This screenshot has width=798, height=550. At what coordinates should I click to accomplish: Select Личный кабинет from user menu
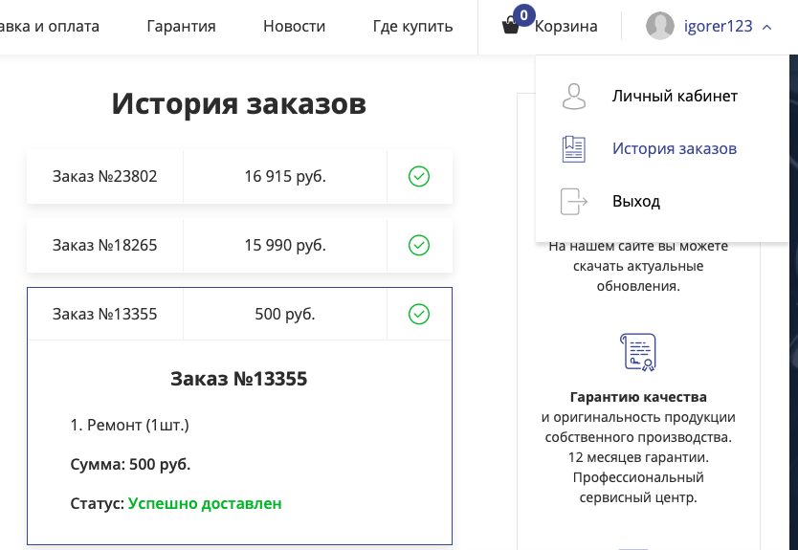(x=675, y=97)
